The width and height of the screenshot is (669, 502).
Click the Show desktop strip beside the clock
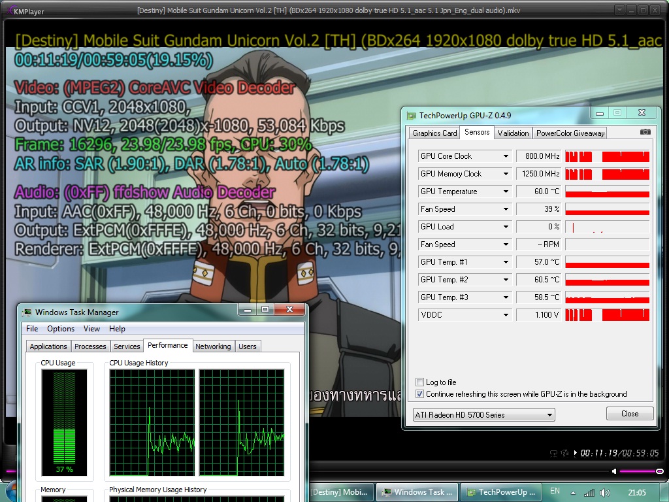664,493
